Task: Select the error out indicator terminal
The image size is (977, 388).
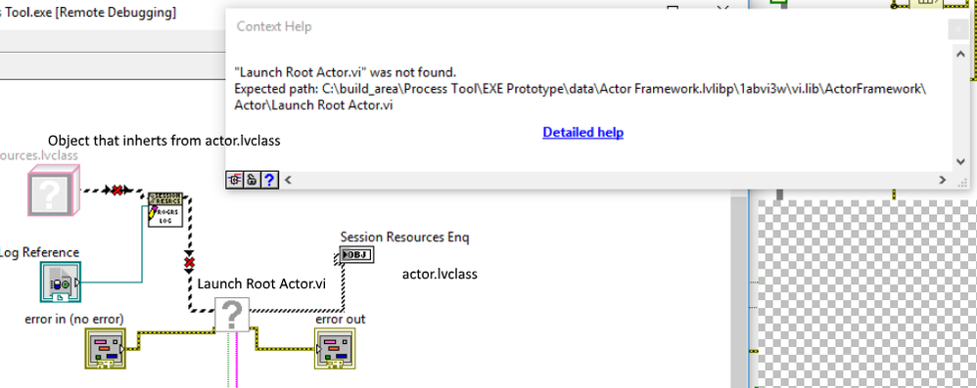Action: tap(335, 348)
